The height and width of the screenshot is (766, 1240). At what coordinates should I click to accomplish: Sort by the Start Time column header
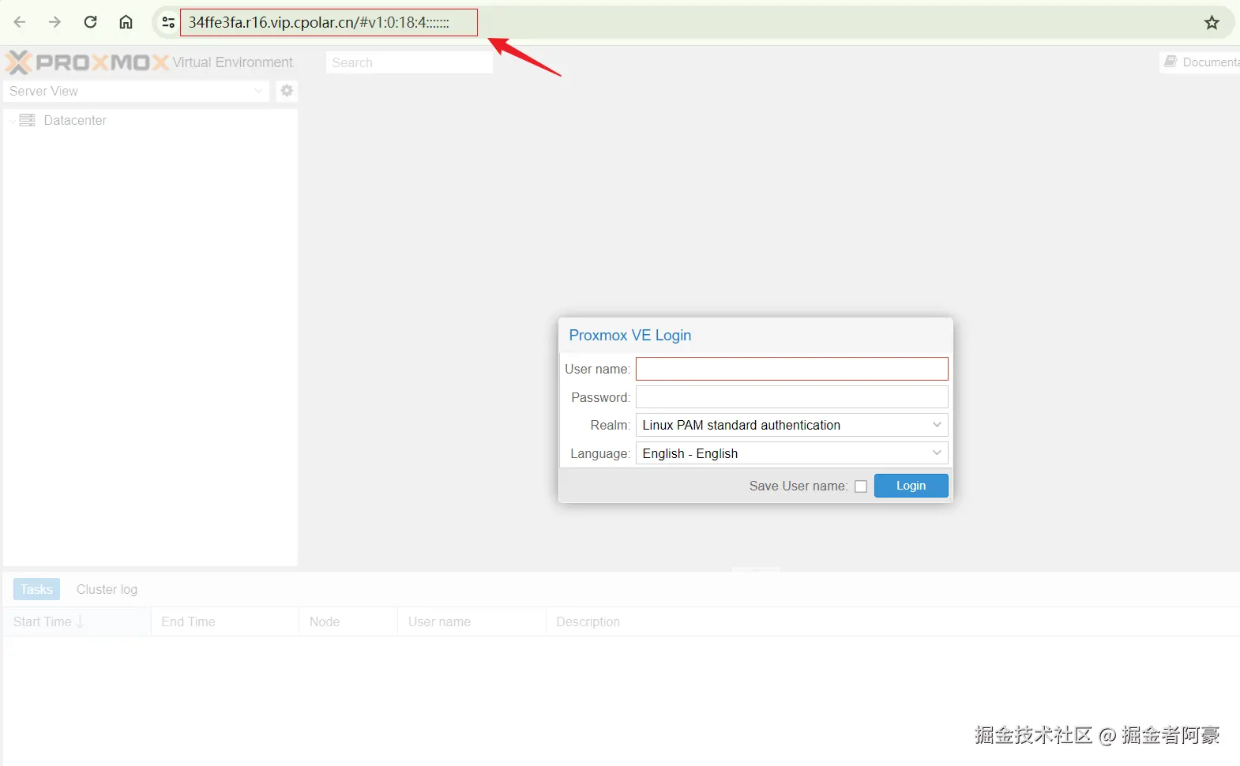pos(77,621)
